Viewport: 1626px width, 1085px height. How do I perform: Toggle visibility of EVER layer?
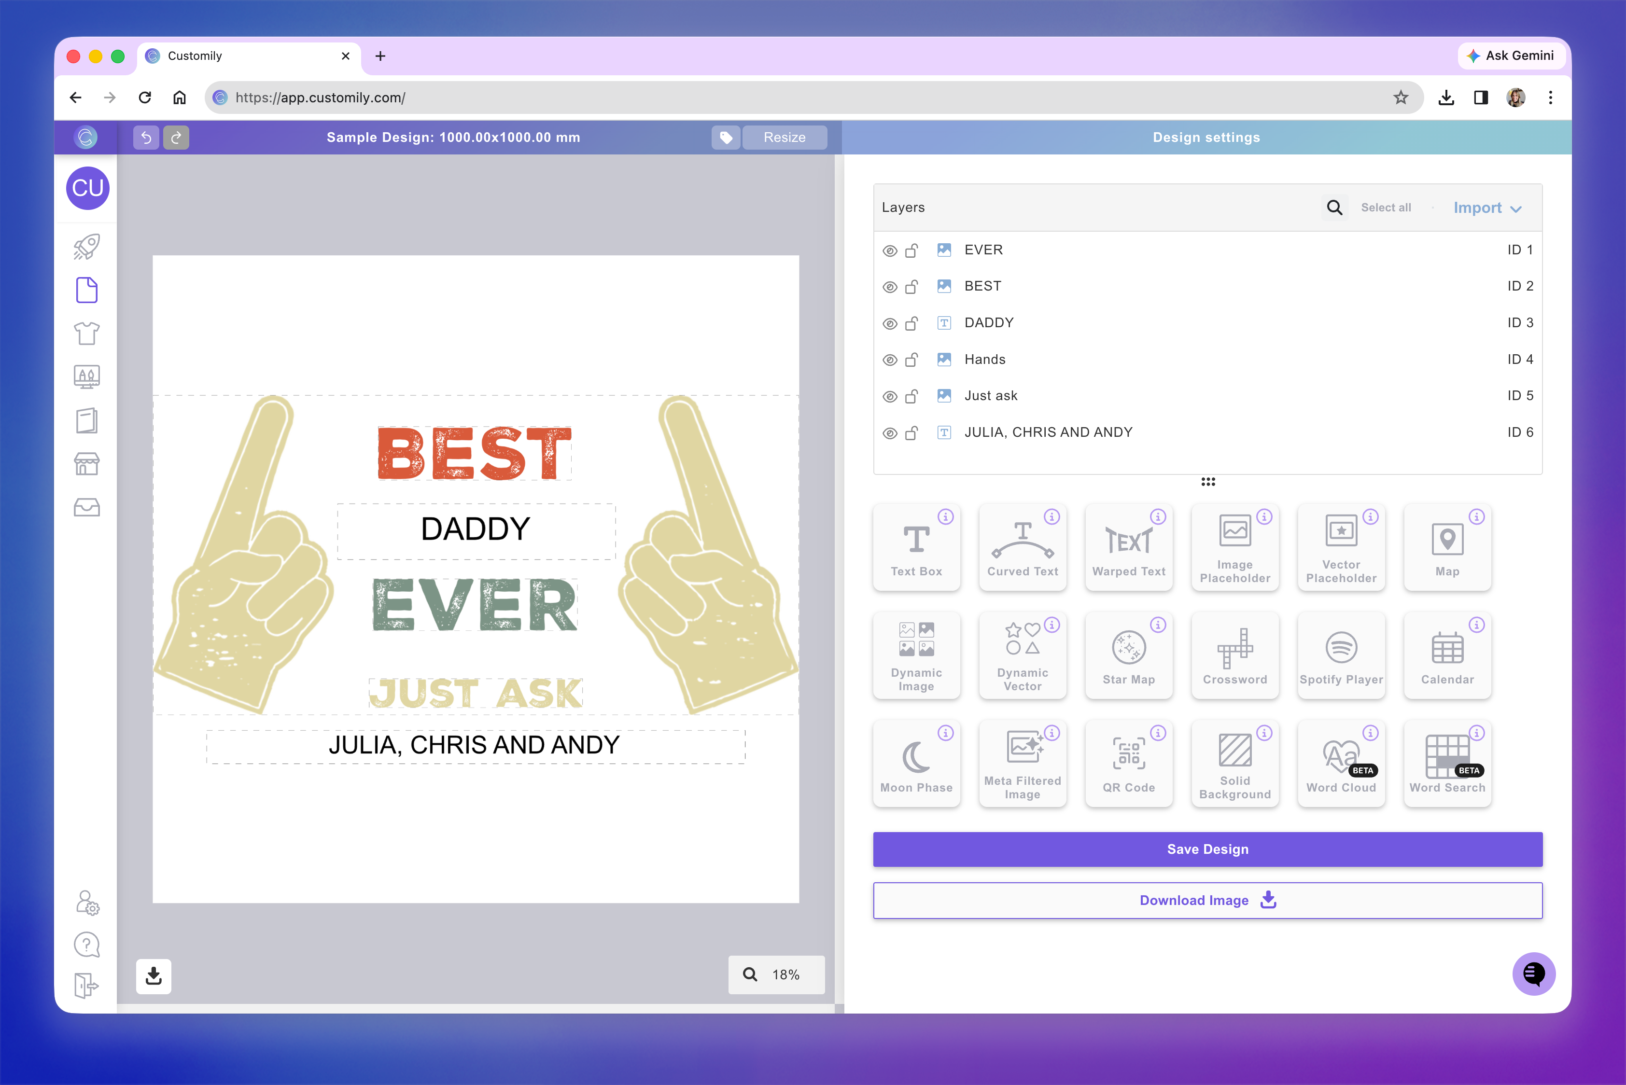point(889,250)
